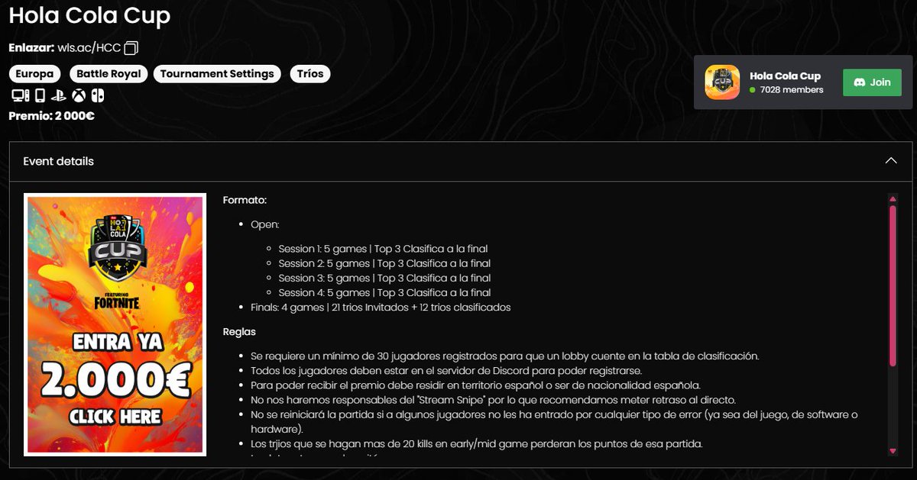Select the Trios tag

pyautogui.click(x=310, y=74)
